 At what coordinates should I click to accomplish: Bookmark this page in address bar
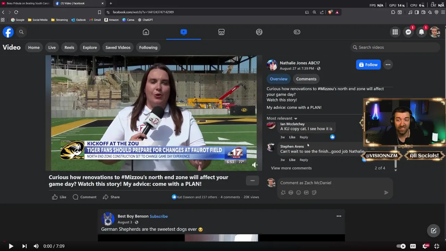point(99,12)
